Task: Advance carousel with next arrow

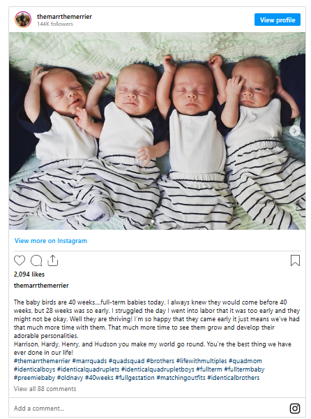Action: point(295,131)
